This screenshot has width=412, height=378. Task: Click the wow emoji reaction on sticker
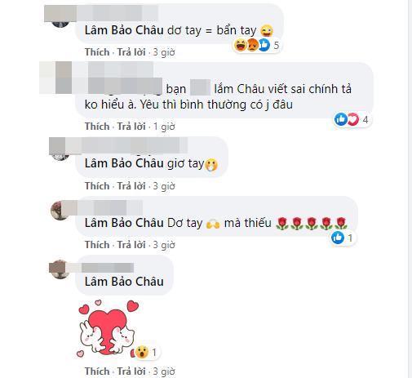(x=146, y=352)
